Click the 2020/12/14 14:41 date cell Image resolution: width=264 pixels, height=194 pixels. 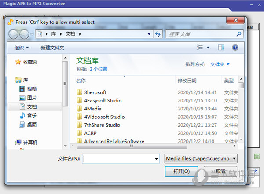tap(197, 92)
